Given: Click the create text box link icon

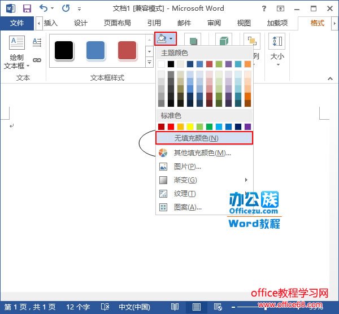Looking at the screenshot, I should coord(37,60).
